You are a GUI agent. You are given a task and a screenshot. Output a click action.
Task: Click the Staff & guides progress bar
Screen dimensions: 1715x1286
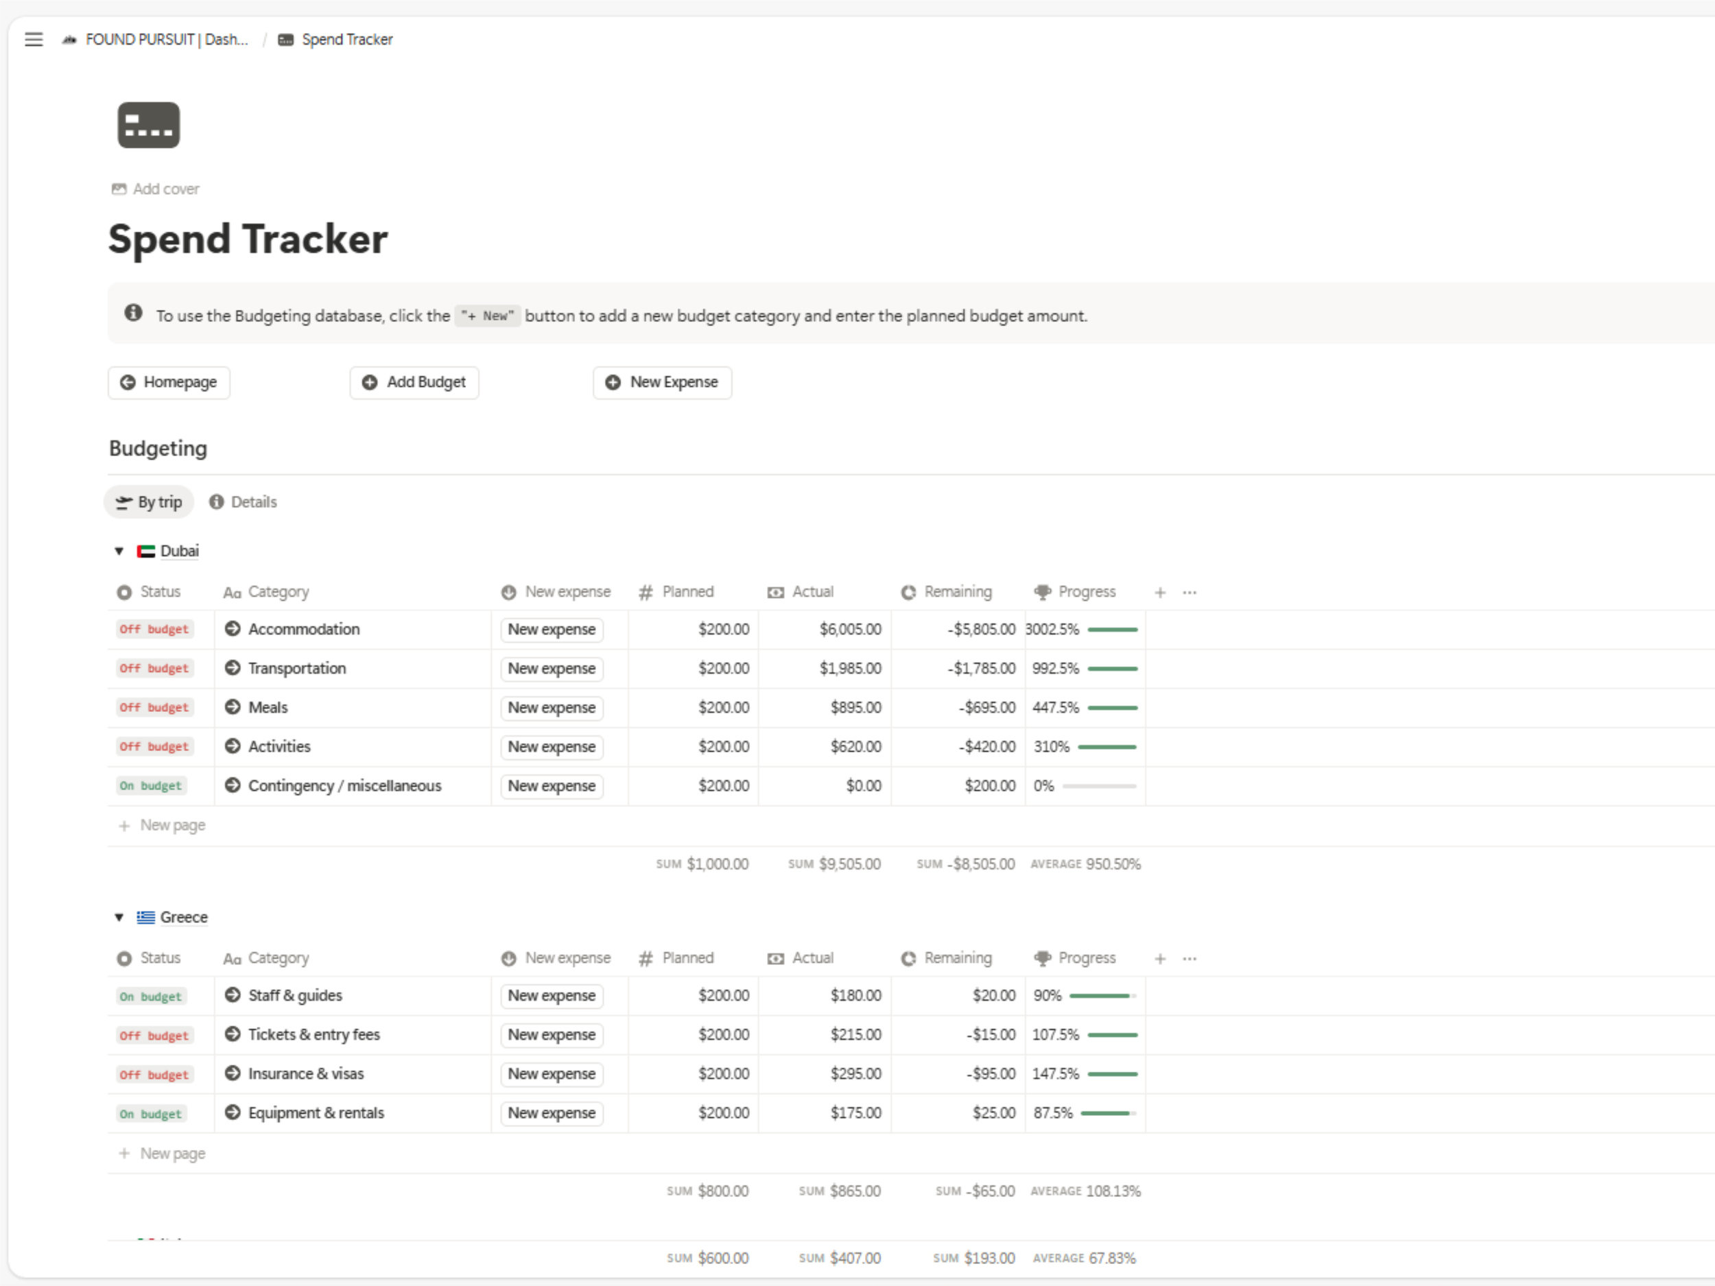click(1102, 996)
